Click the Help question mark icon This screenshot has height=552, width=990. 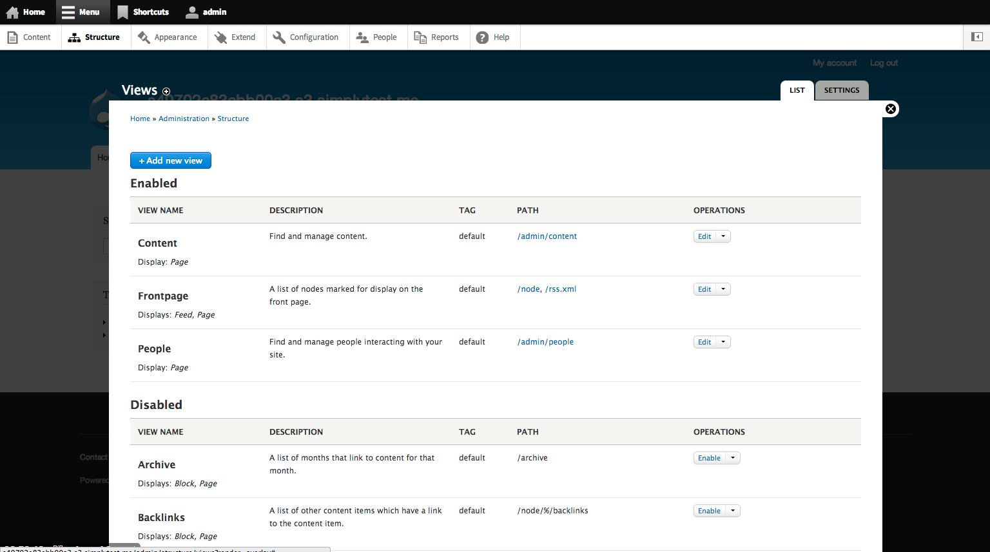click(x=482, y=37)
